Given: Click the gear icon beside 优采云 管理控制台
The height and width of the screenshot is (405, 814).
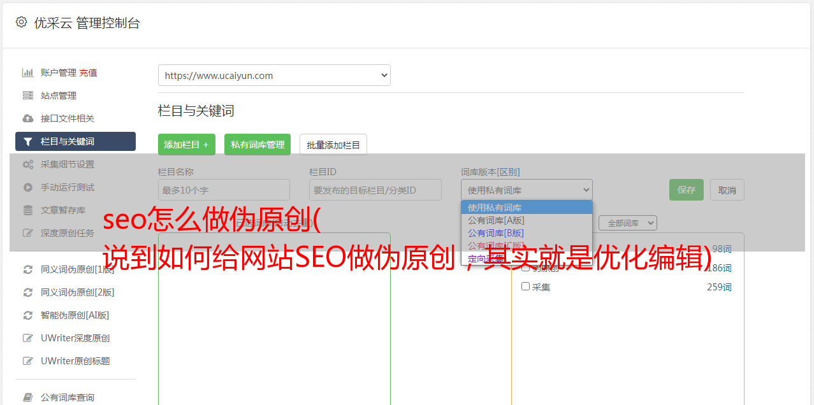Looking at the screenshot, I should pyautogui.click(x=21, y=22).
